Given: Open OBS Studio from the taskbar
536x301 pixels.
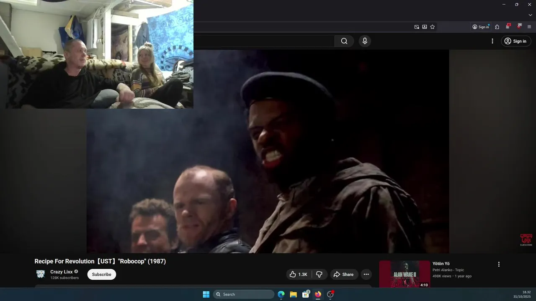Looking at the screenshot, I should [x=330, y=294].
